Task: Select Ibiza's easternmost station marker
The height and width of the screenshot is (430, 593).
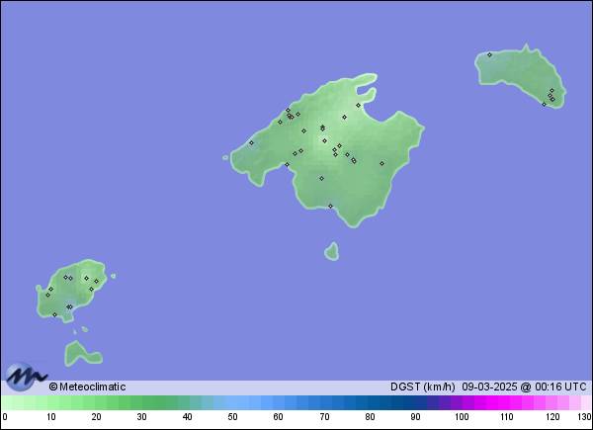Action: click(96, 282)
